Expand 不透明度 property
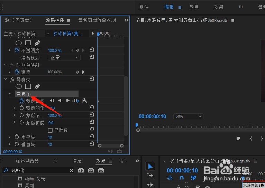The height and width of the screenshot is (188, 265). pos(9,50)
